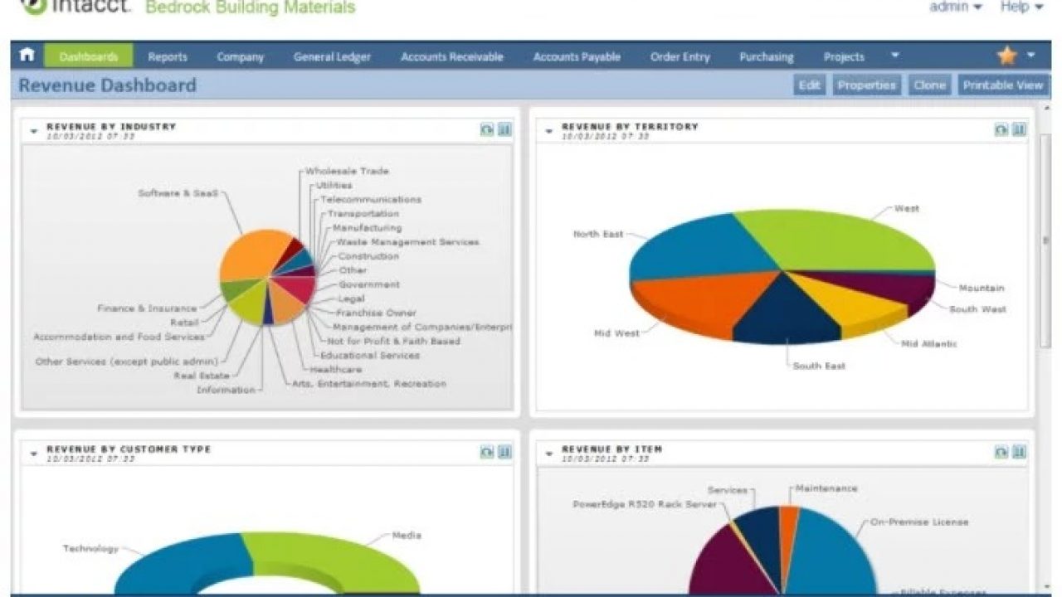This screenshot has width=1062, height=597.
Task: Open the General Ledger menu
Action: click(x=332, y=57)
